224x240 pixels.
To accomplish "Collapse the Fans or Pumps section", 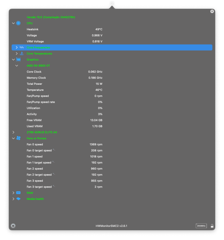I will (x=13, y=138).
